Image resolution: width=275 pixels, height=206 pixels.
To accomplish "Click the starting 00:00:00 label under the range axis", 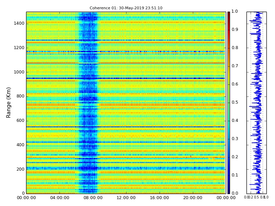I will coord(26,198).
